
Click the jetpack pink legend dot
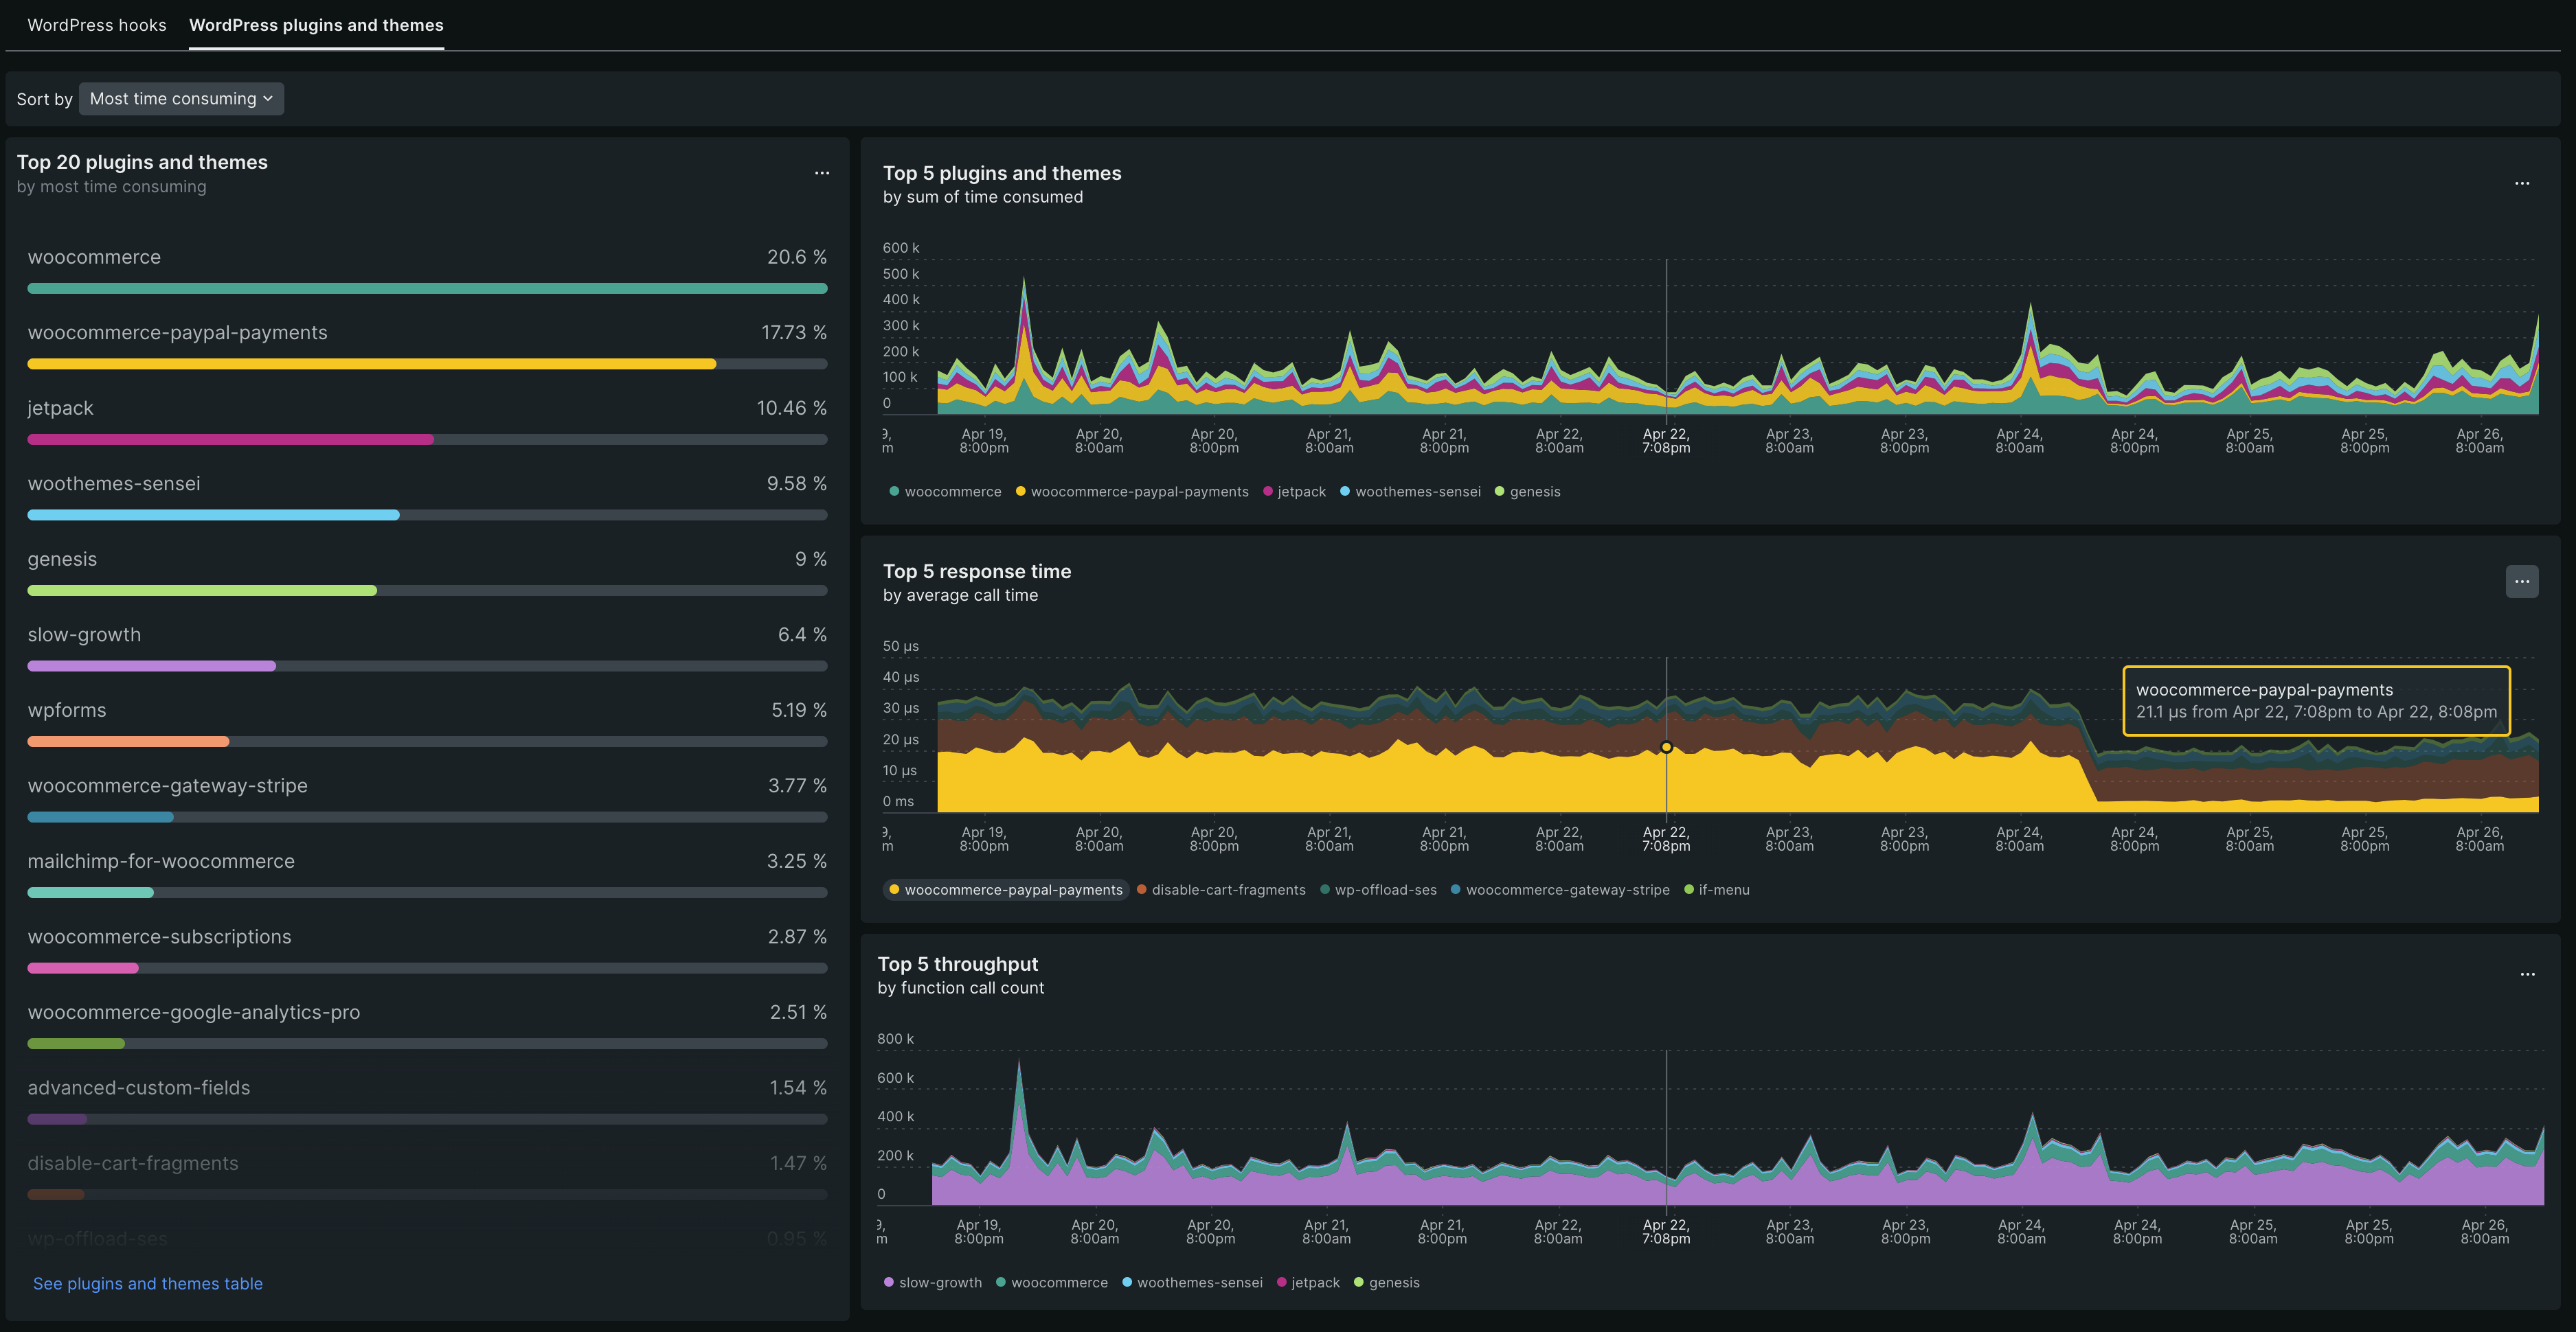coord(1268,491)
